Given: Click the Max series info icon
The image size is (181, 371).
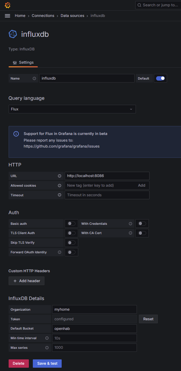Looking at the screenshot, I should click(47, 347).
